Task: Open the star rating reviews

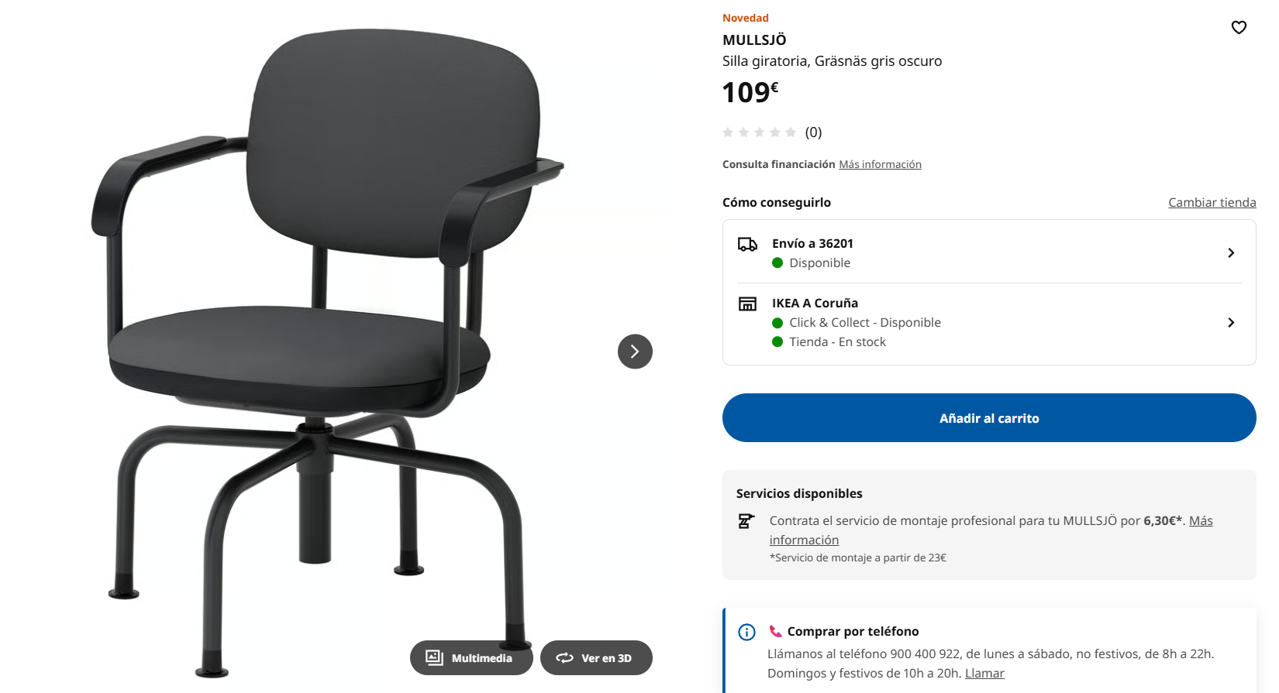Action: pyautogui.click(x=759, y=132)
